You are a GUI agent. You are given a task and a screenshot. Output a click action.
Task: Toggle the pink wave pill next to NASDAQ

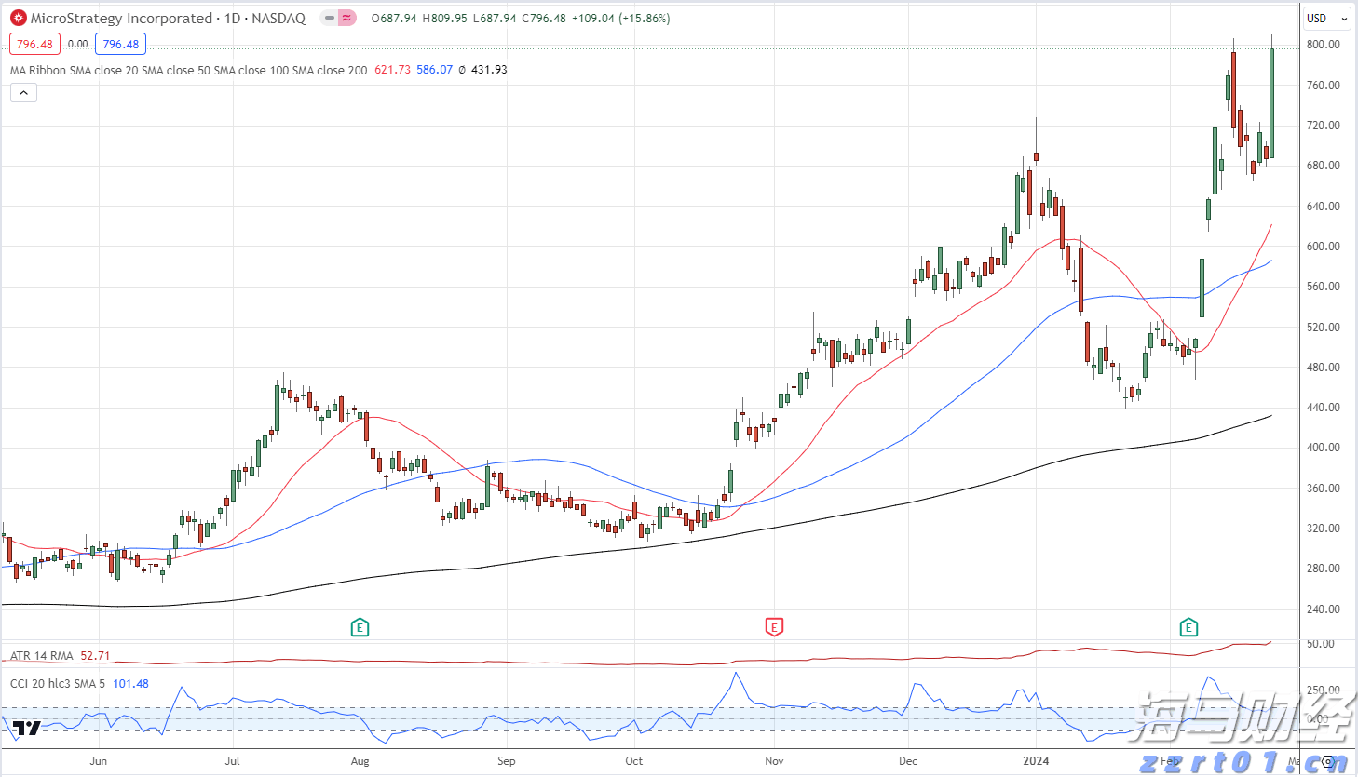(x=346, y=17)
